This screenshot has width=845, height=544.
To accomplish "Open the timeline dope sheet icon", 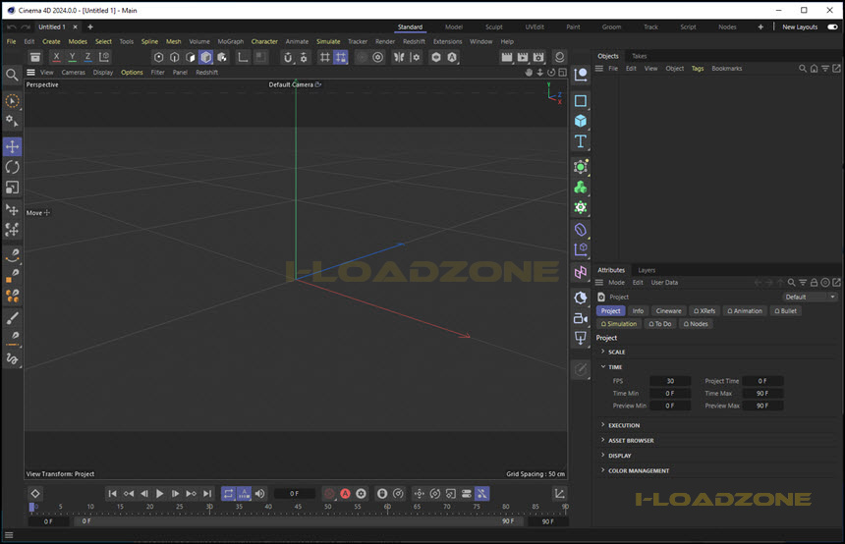I will coord(559,493).
